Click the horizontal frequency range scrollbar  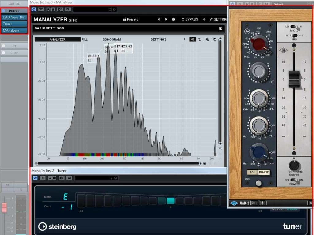tap(118, 163)
